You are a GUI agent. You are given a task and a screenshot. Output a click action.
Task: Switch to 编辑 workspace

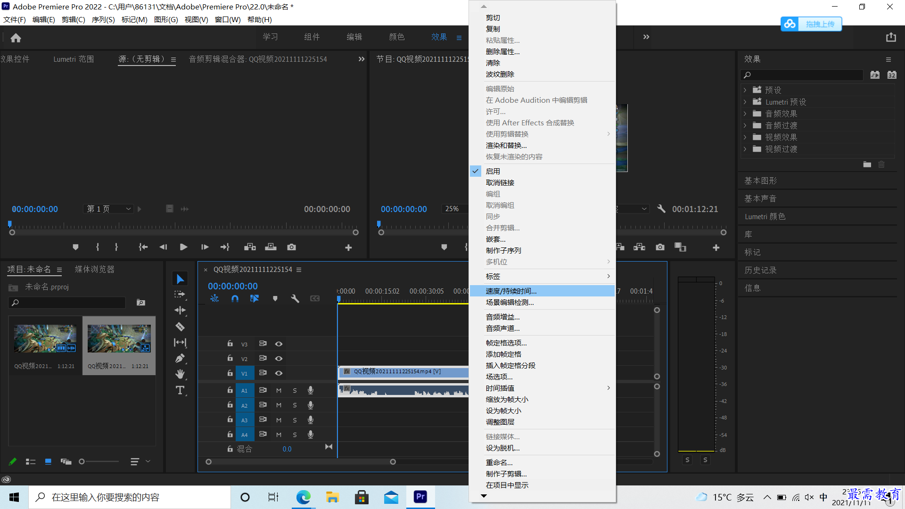354,37
